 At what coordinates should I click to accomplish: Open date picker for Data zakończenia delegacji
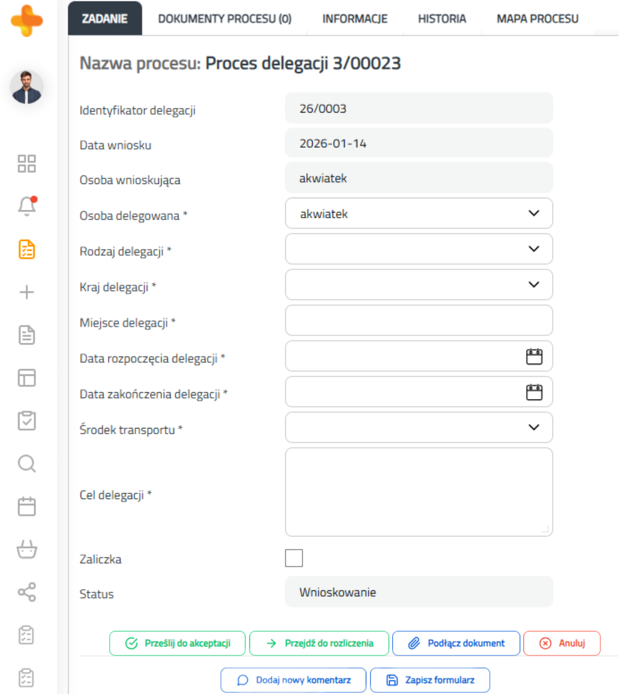534,393
